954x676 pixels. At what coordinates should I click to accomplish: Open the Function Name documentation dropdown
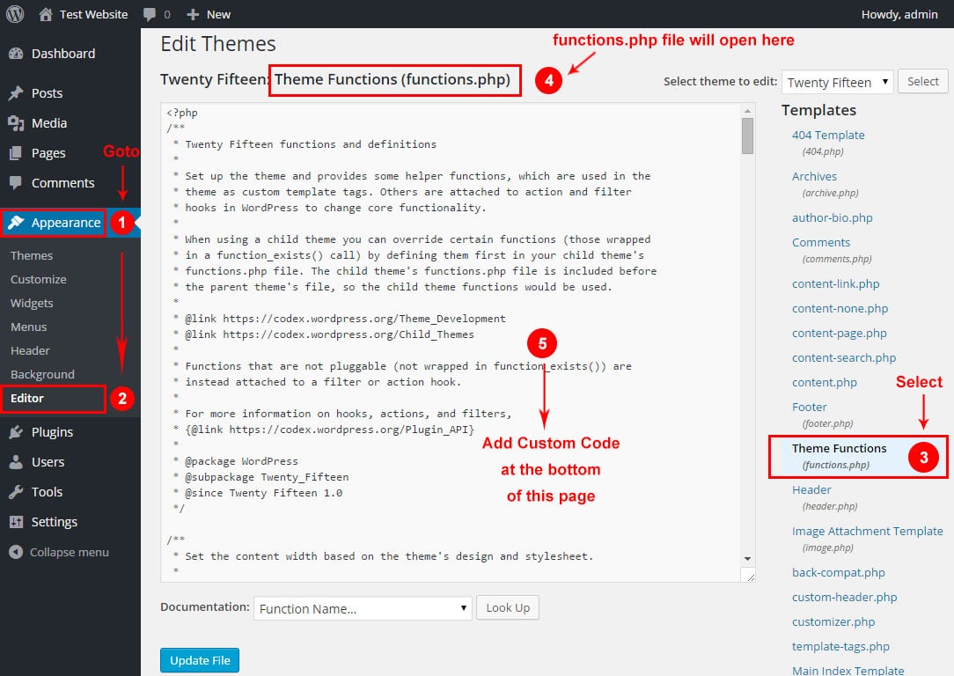coord(363,608)
